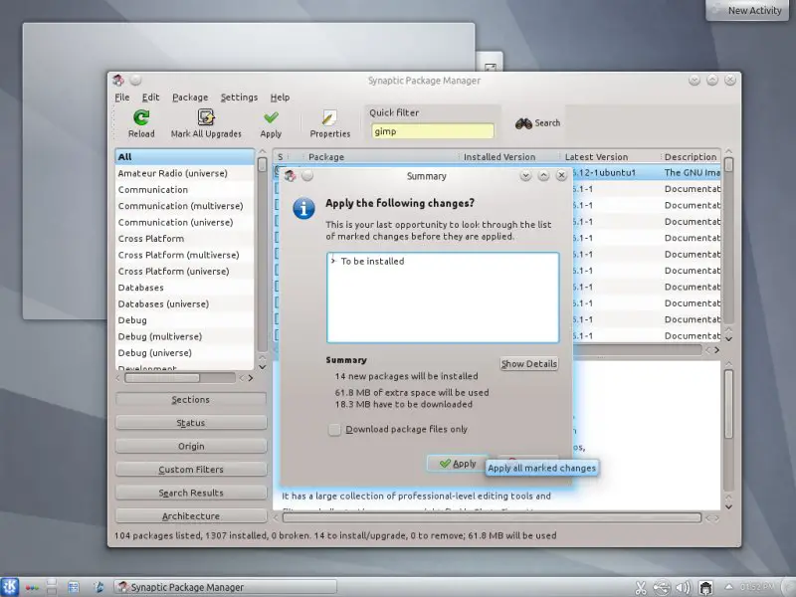Expand the To be installed tree node

[333, 261]
